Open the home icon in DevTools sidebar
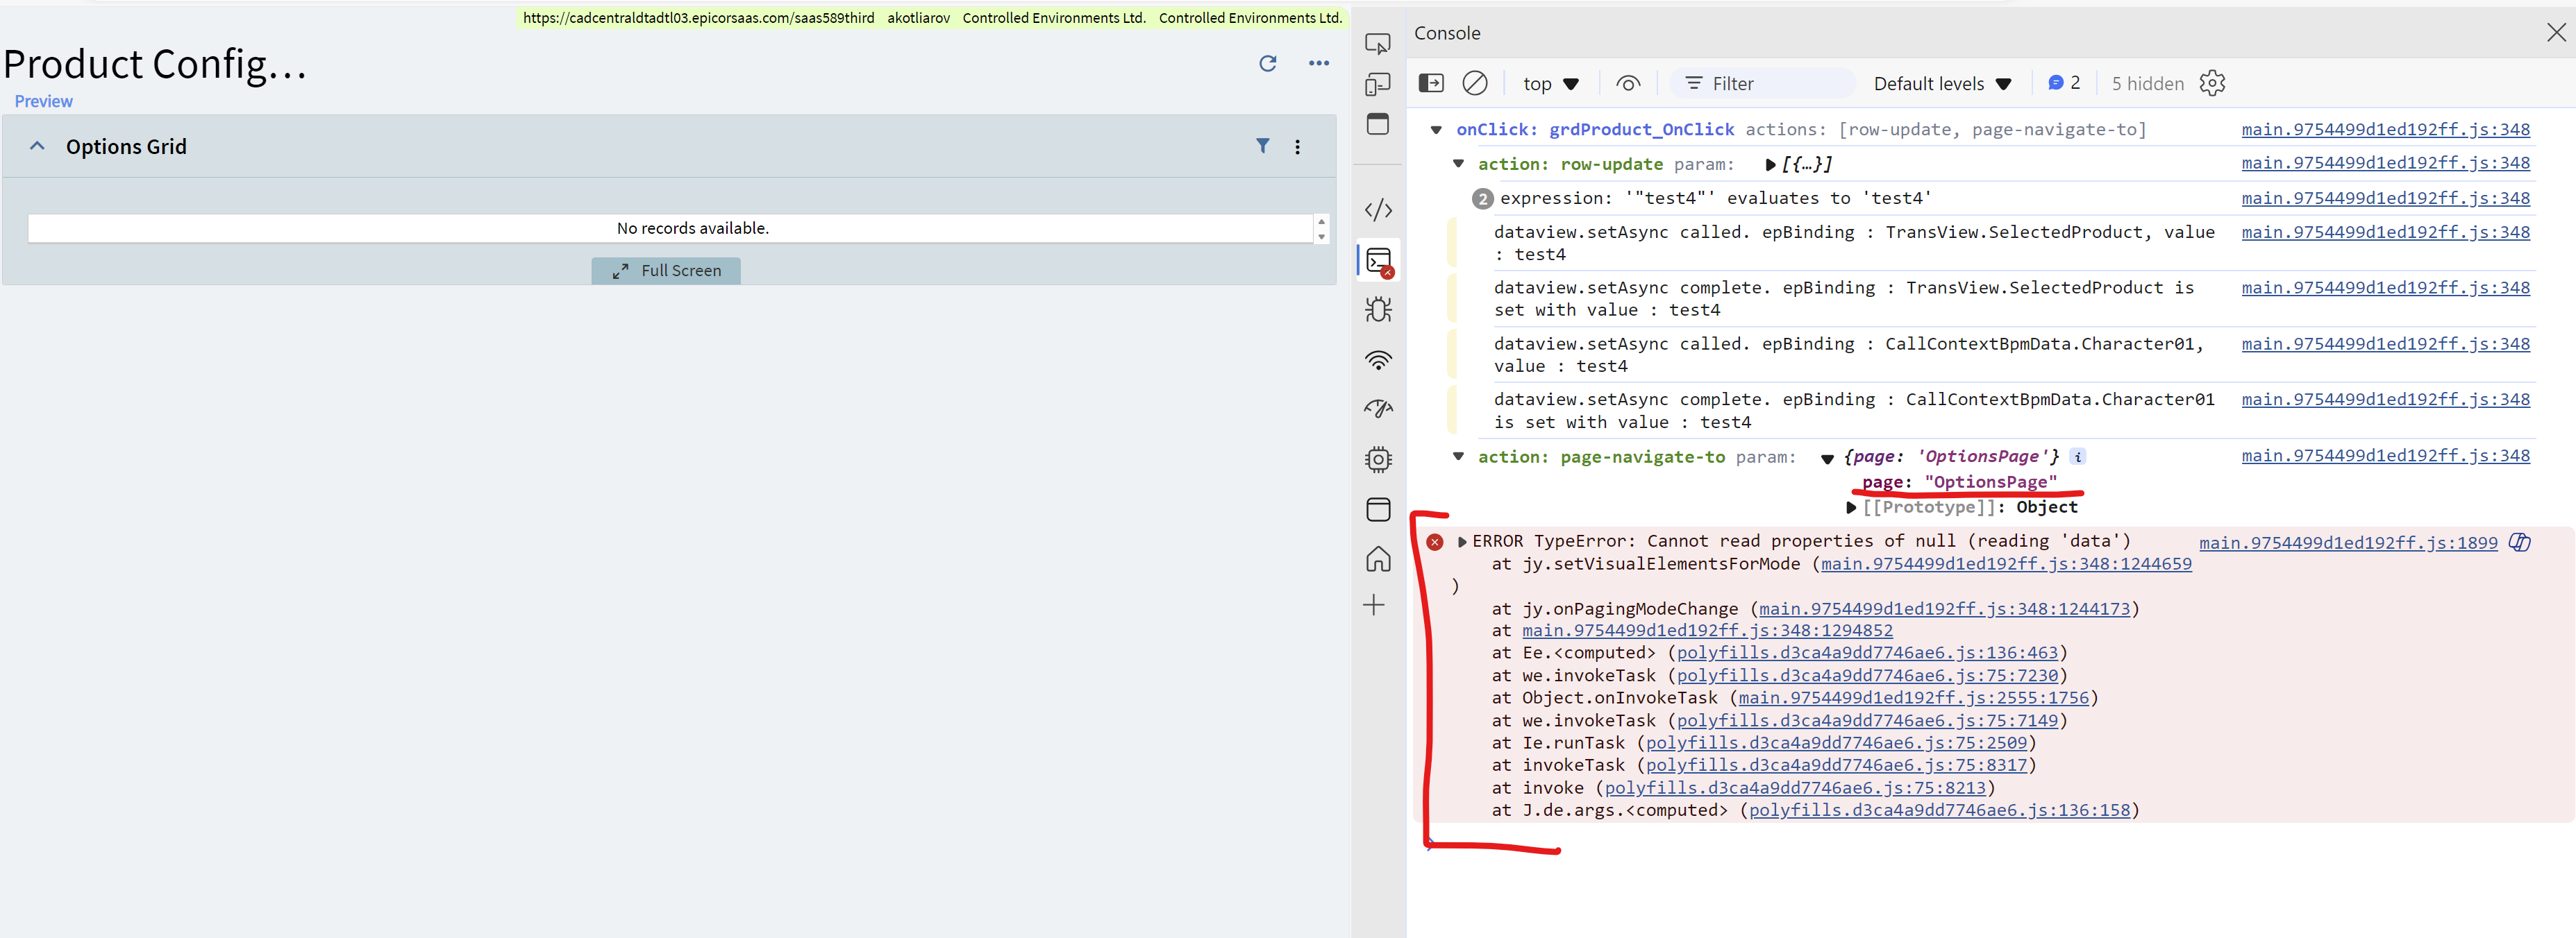2576x938 pixels. [x=1378, y=558]
